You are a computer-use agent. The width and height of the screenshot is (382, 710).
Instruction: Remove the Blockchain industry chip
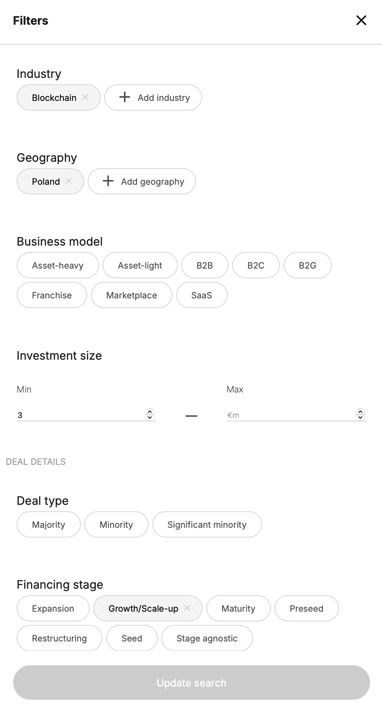tap(85, 97)
